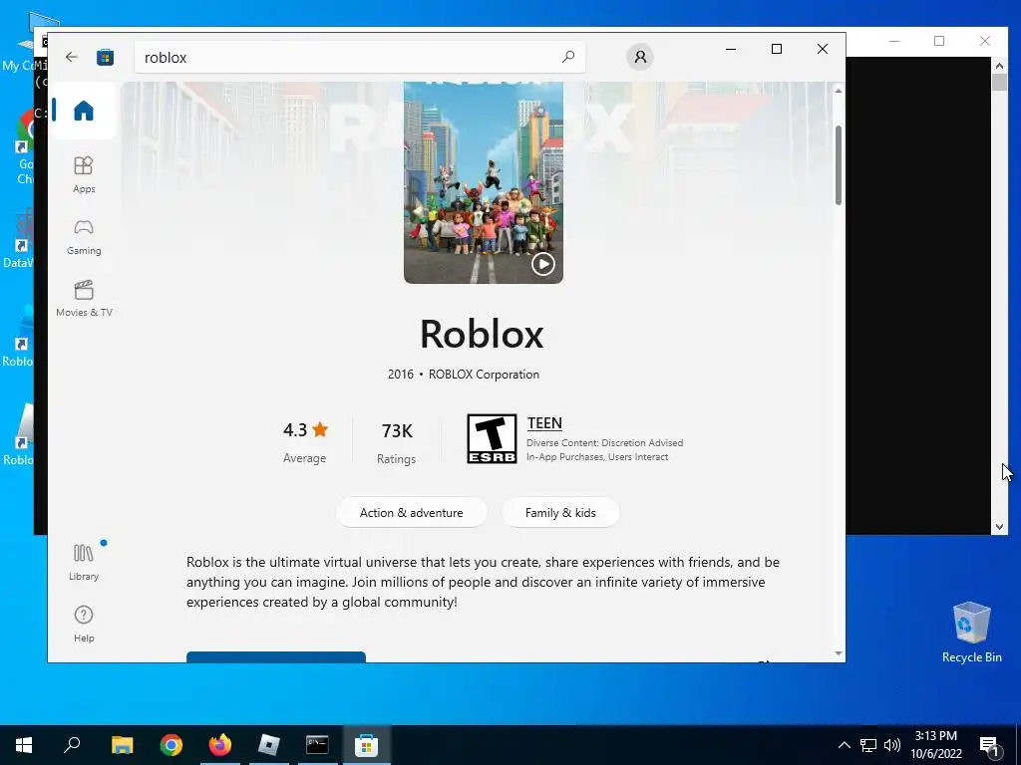The image size is (1021, 765).
Task: Open the Roblox taskbar icon
Action: (x=269, y=745)
